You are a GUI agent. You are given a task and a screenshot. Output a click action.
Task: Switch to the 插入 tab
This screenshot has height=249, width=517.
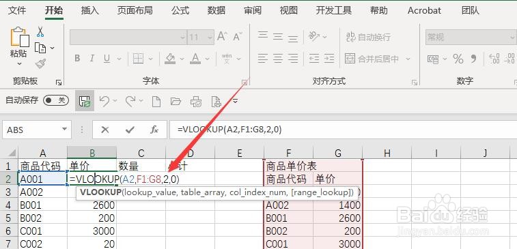tap(90, 10)
